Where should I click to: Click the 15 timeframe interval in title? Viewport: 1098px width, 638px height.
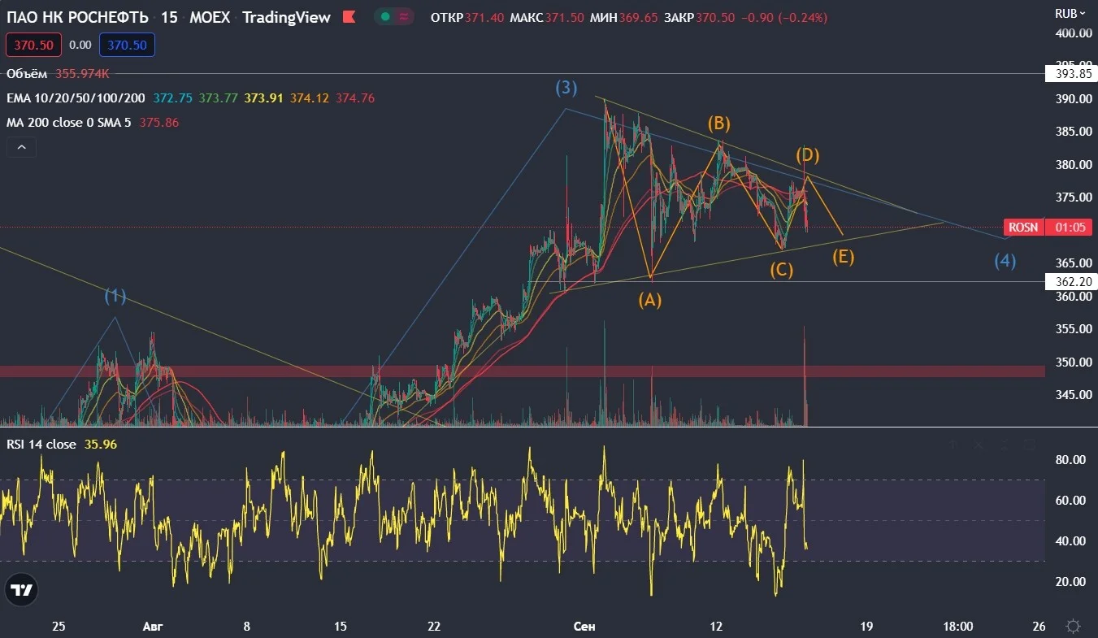(169, 17)
